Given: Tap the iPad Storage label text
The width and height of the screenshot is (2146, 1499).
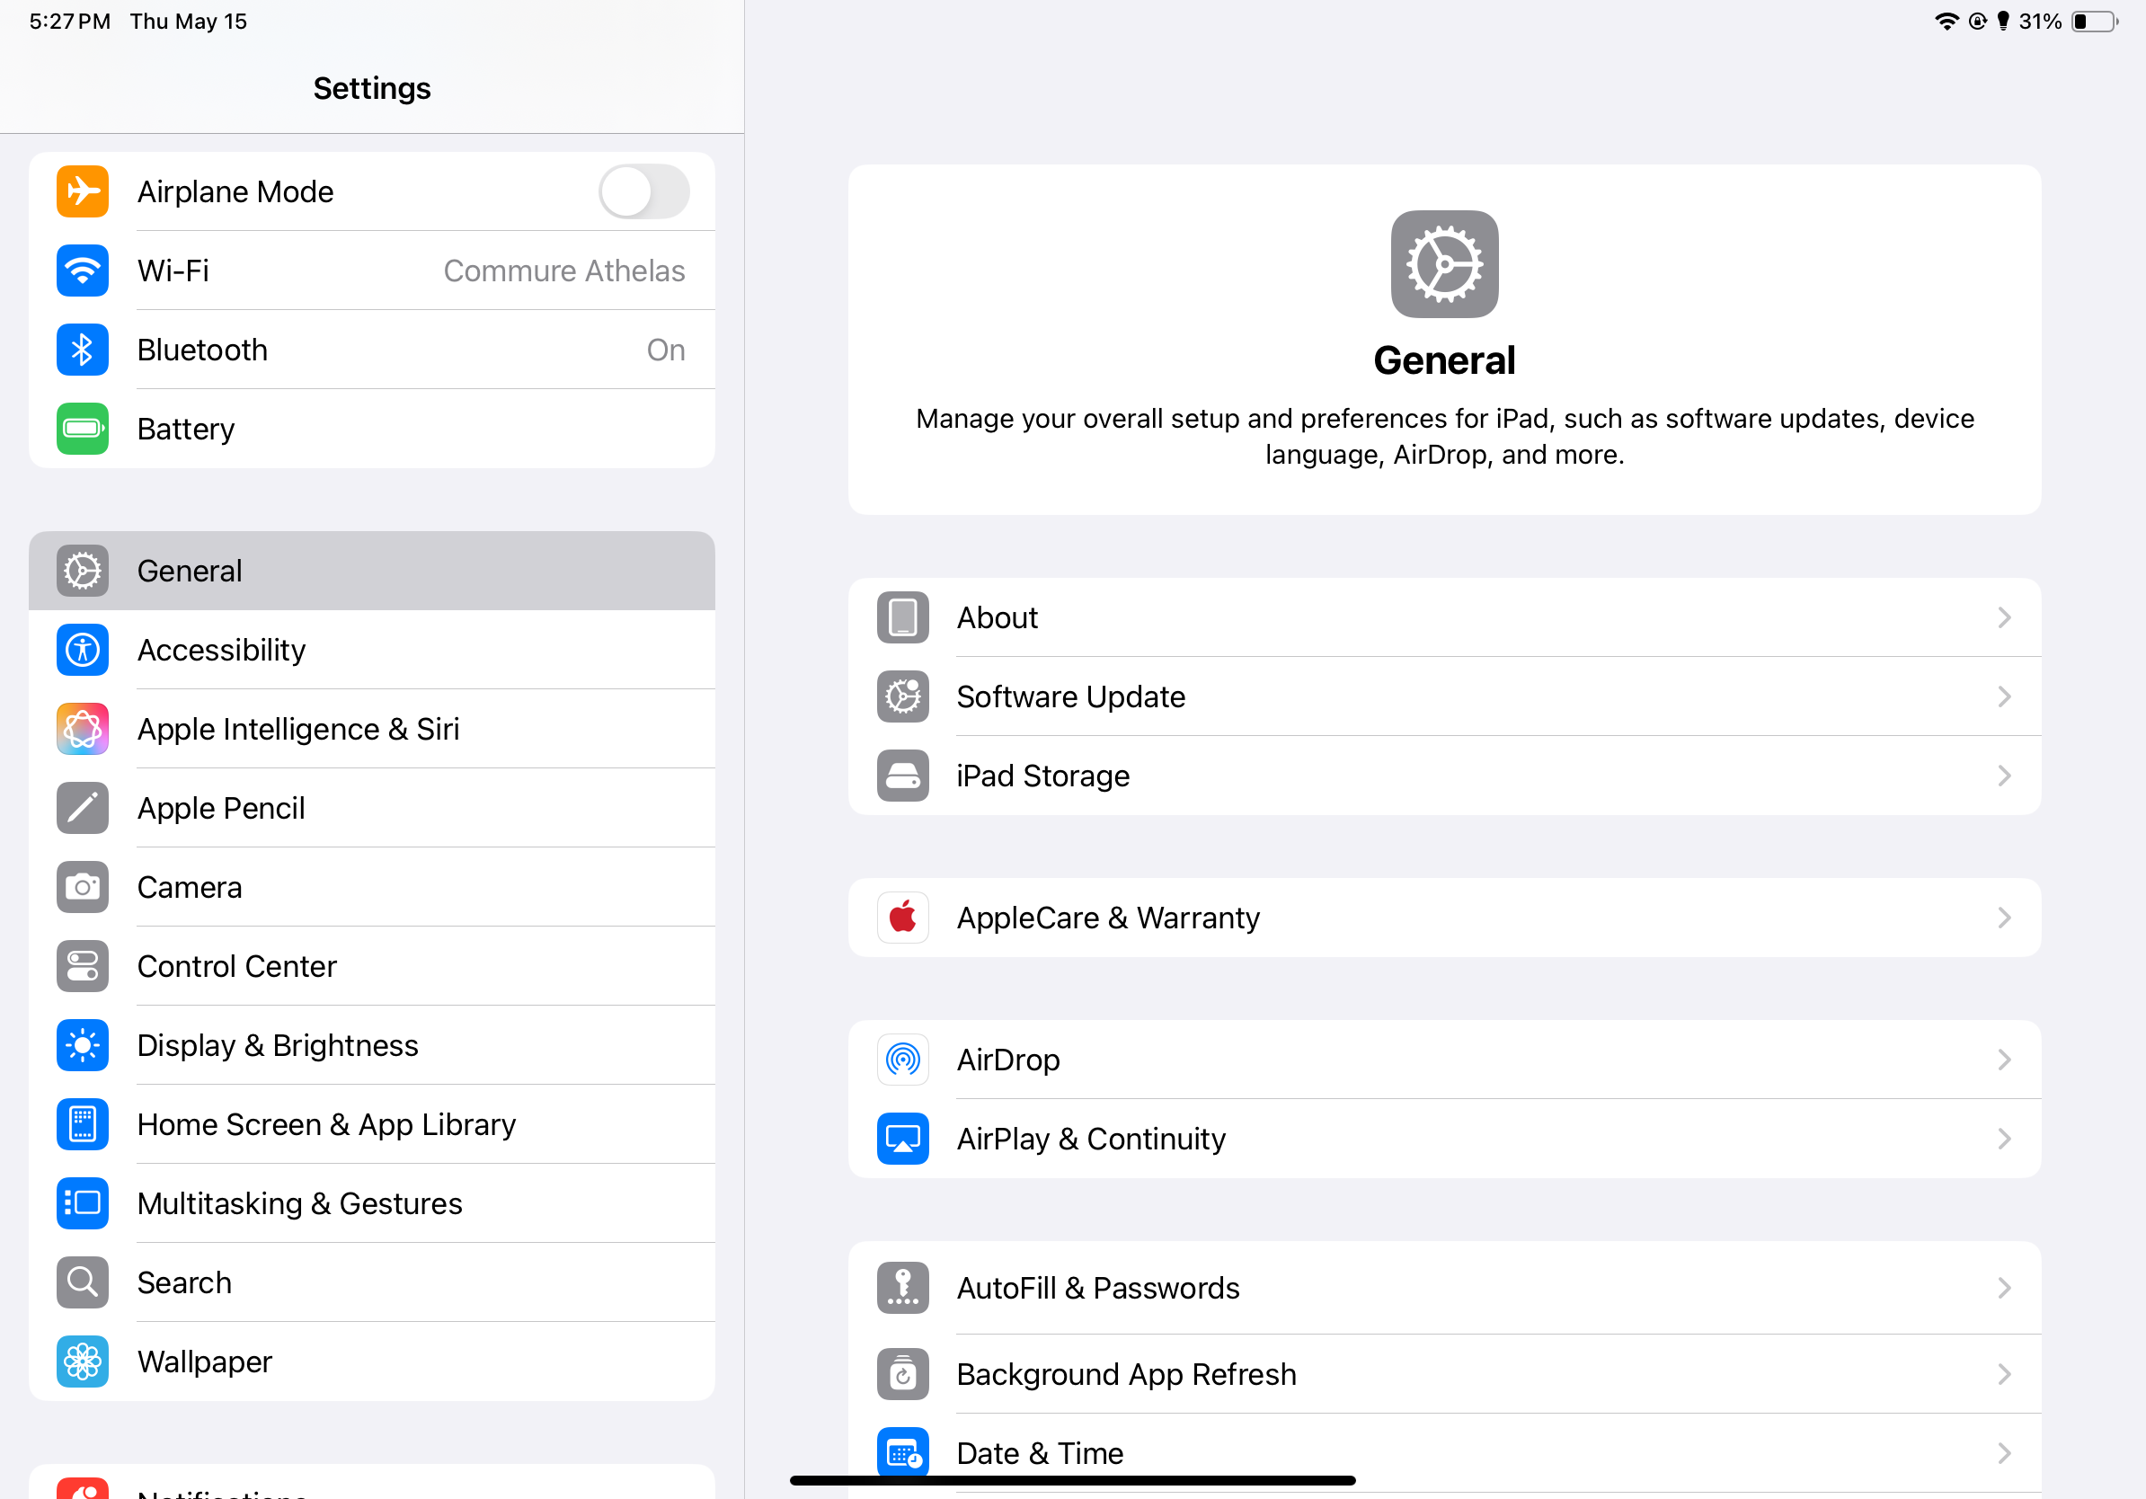Looking at the screenshot, I should pos(1043,776).
